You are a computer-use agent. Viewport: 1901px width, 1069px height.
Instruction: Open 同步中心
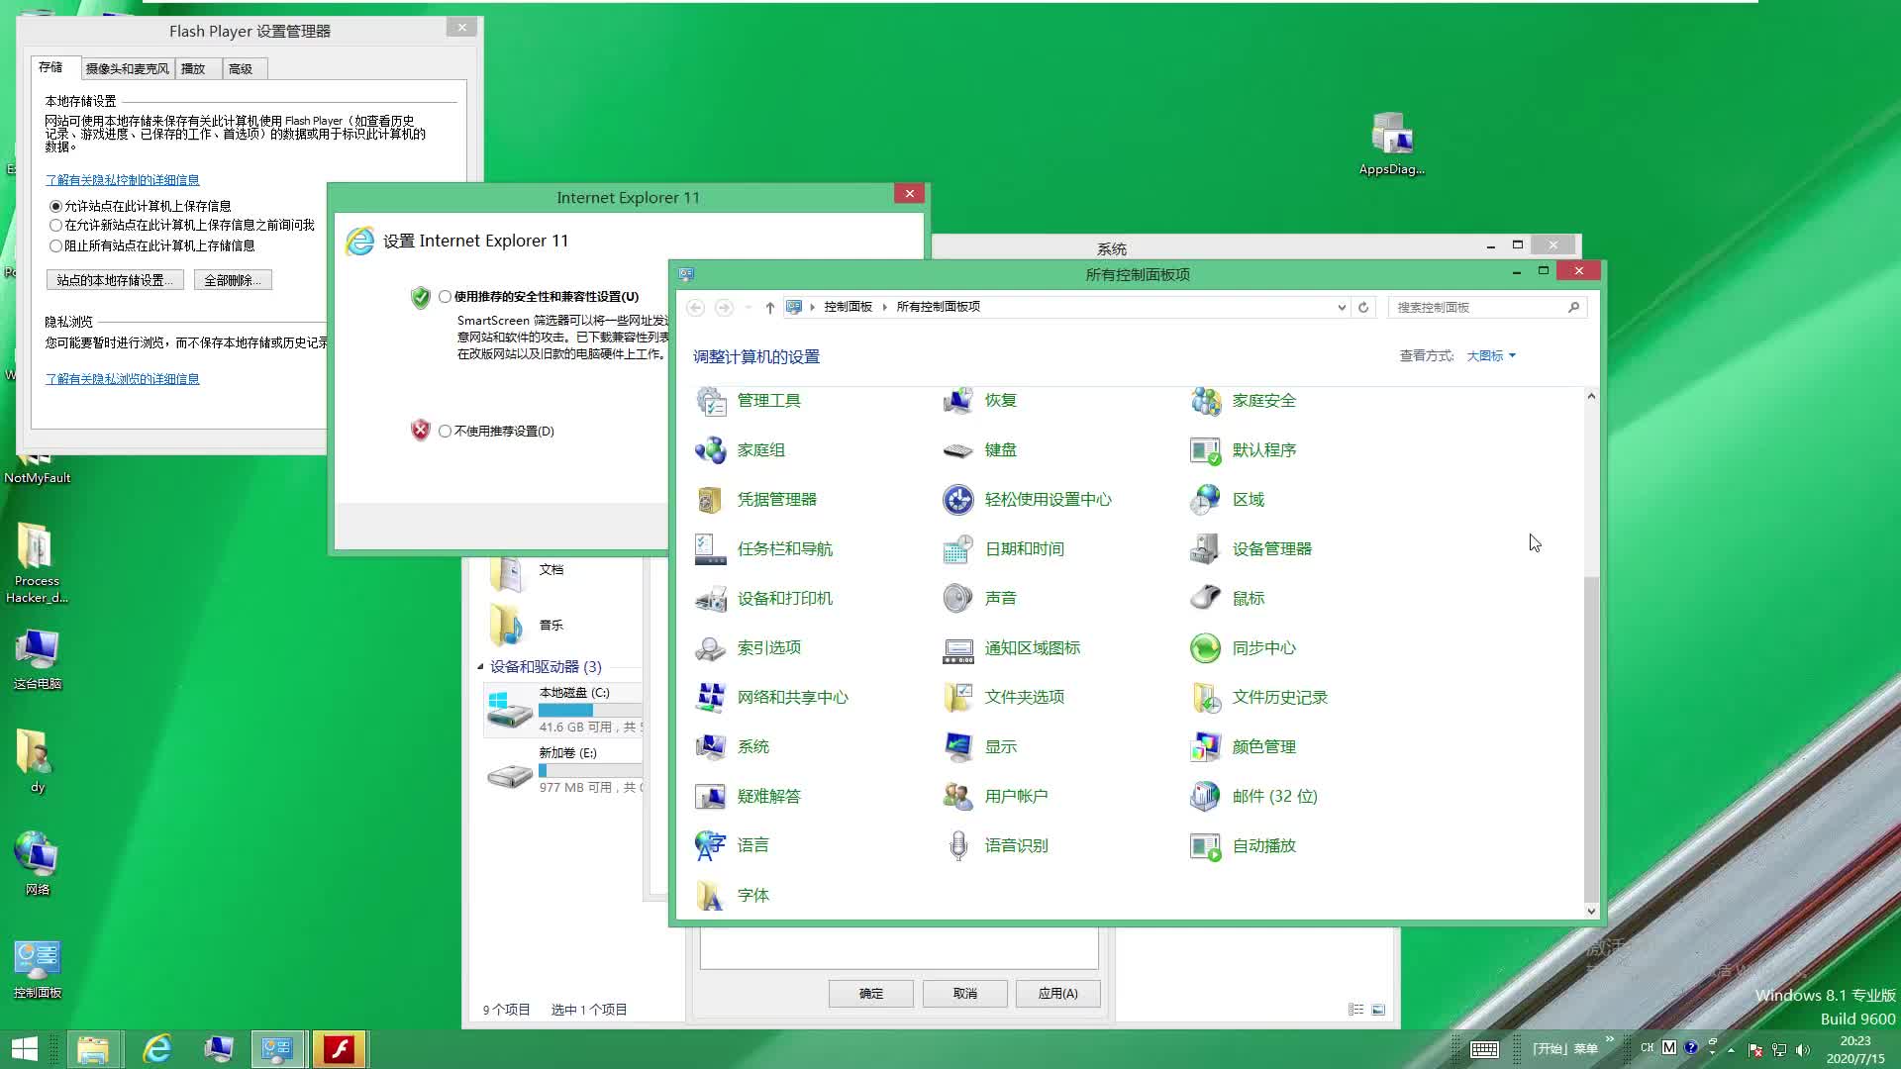tap(1243, 648)
